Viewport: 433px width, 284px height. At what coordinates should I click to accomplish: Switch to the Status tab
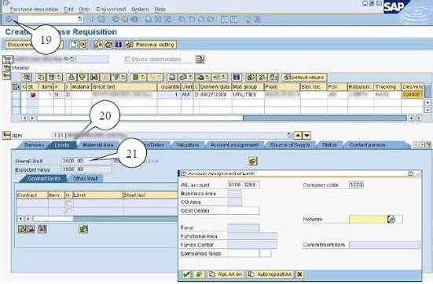pyautogui.click(x=329, y=145)
